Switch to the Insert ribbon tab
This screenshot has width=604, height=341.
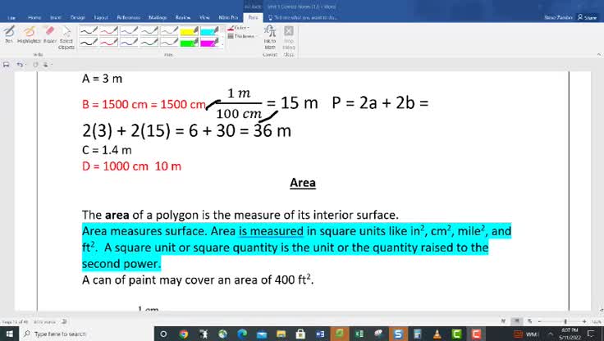[56, 18]
